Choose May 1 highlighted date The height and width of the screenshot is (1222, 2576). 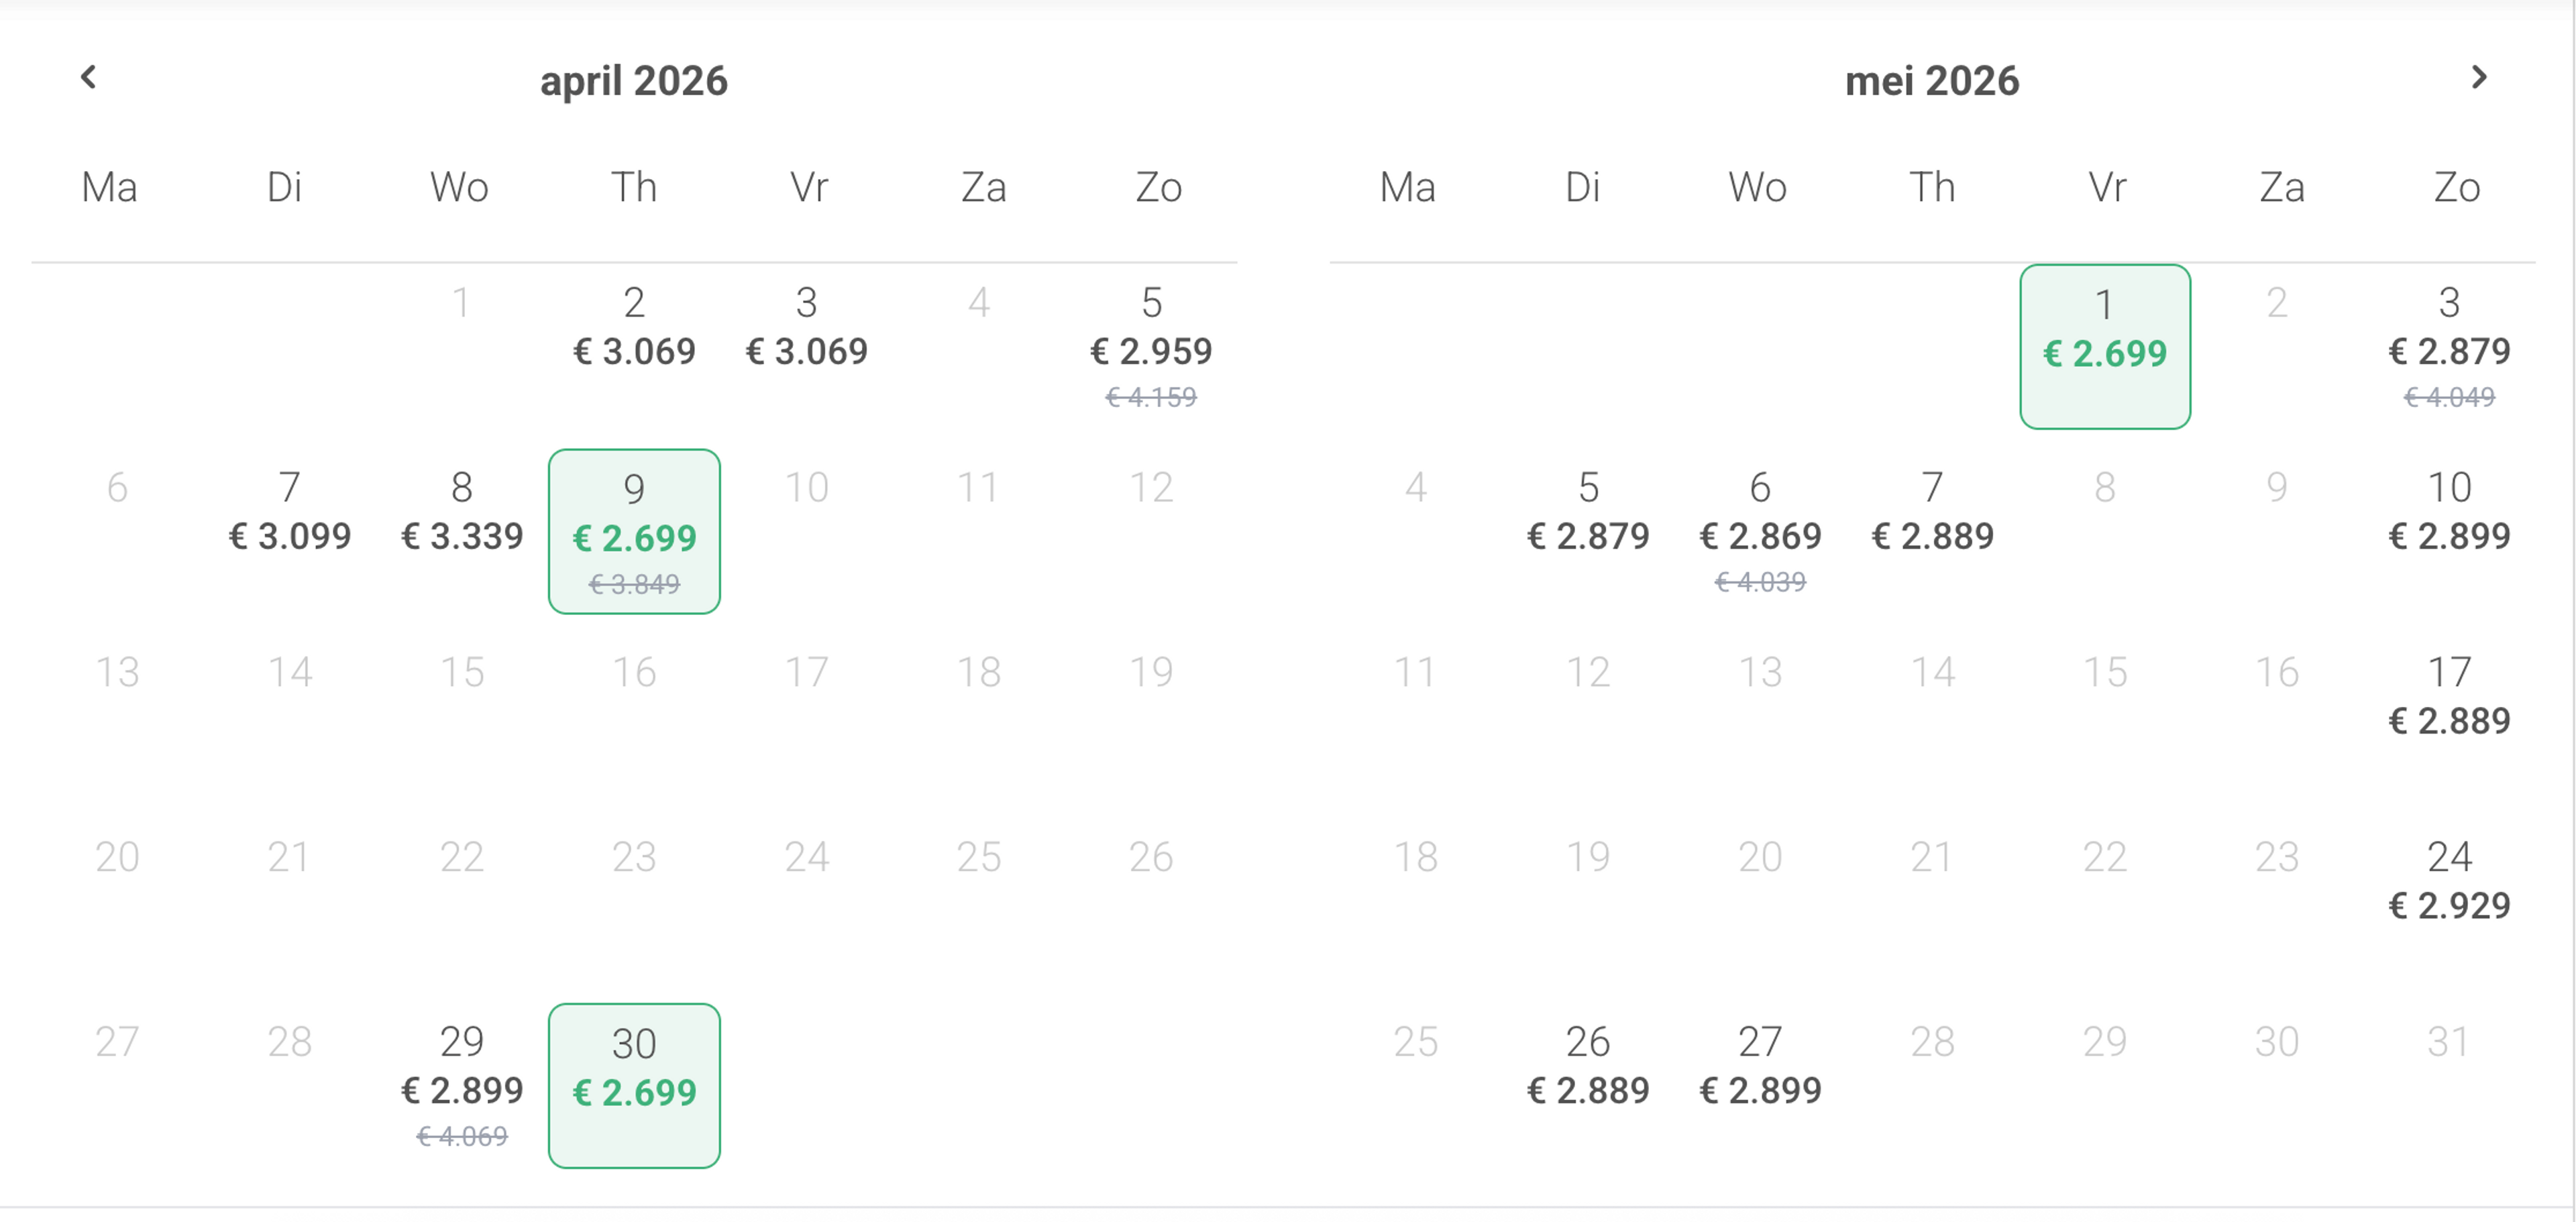[x=2104, y=346]
